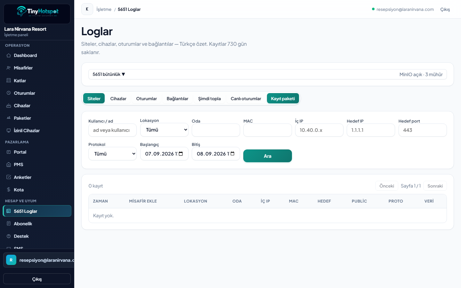Click the Cihazlar router icon in sidebar
The image size is (461, 288).
tap(9, 106)
